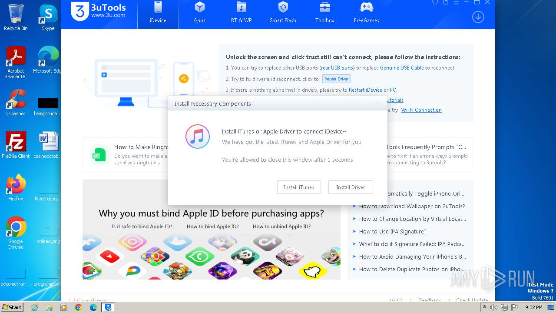Open the green ringtone tutorial icon

tap(99, 155)
